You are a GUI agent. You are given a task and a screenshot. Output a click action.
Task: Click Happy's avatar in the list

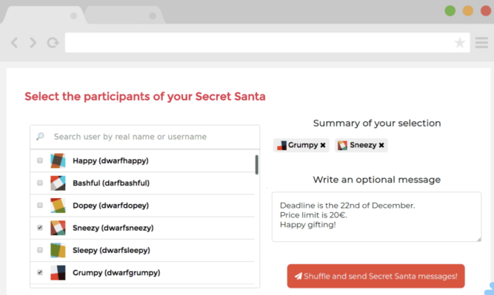pos(58,160)
